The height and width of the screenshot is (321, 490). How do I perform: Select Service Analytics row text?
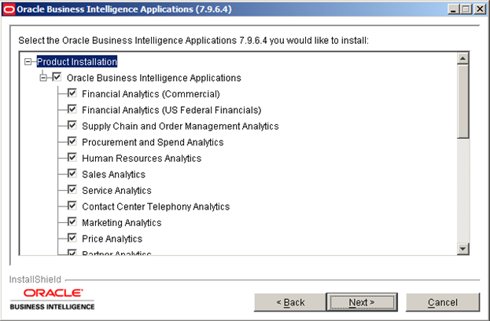tap(116, 190)
